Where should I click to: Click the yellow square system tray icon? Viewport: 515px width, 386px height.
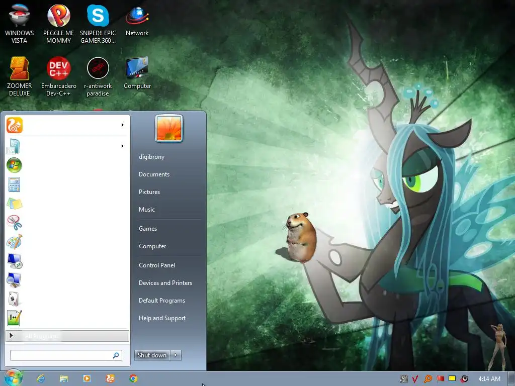(452, 379)
